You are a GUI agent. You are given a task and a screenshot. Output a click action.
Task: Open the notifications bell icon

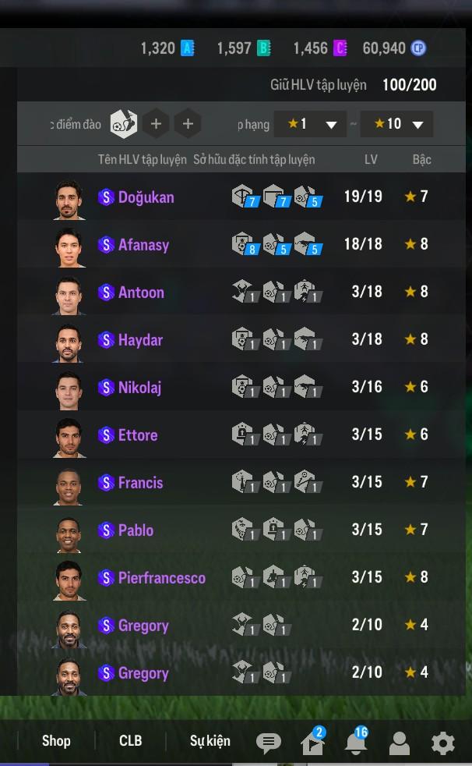pyautogui.click(x=356, y=742)
